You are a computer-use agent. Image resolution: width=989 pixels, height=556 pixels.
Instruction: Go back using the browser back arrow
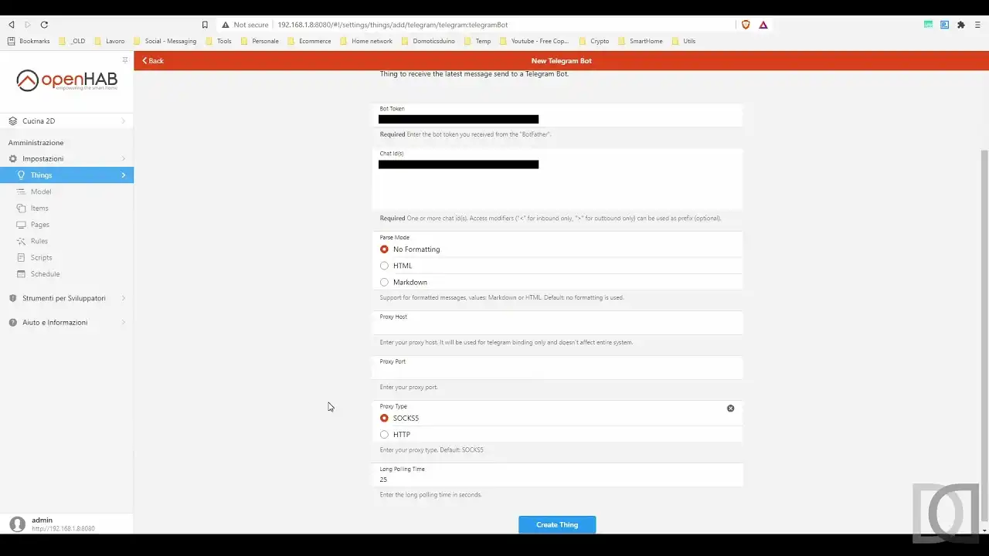click(x=12, y=25)
